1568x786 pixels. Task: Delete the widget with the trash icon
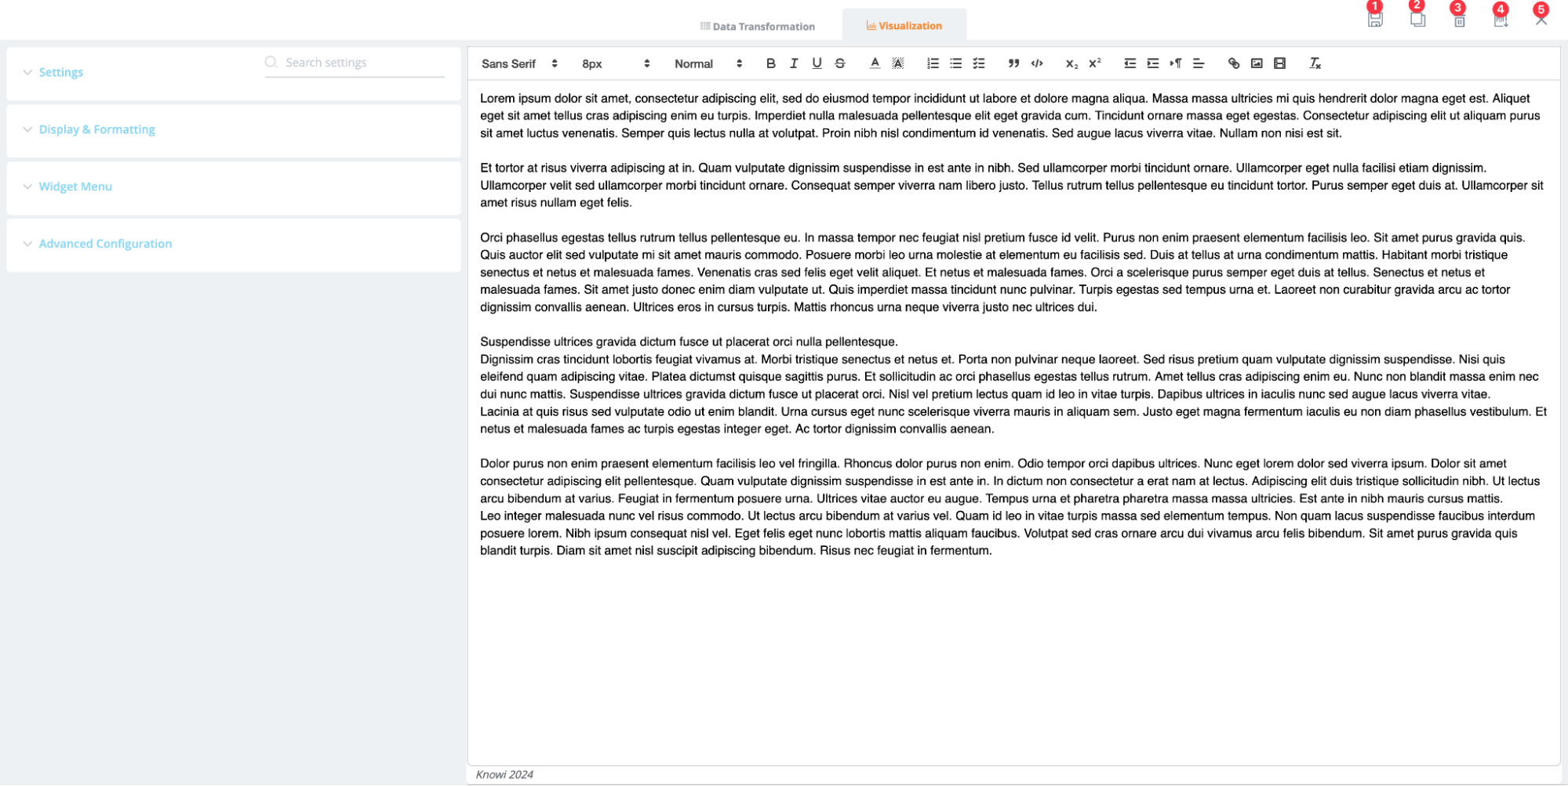1457,20
